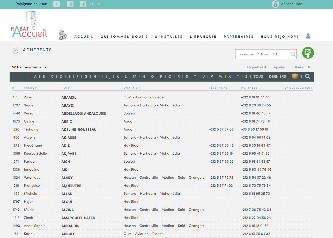The height and width of the screenshot is (238, 333).
Task: Click the Rabat Accueil logo
Action: 29,26
